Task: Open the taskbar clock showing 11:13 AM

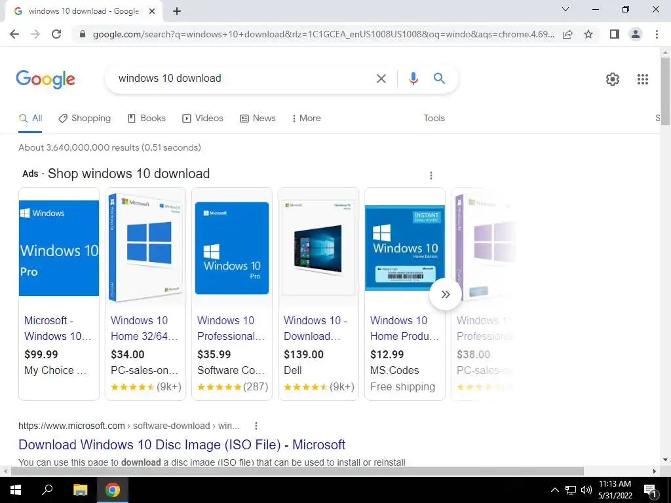Action: tap(615, 490)
